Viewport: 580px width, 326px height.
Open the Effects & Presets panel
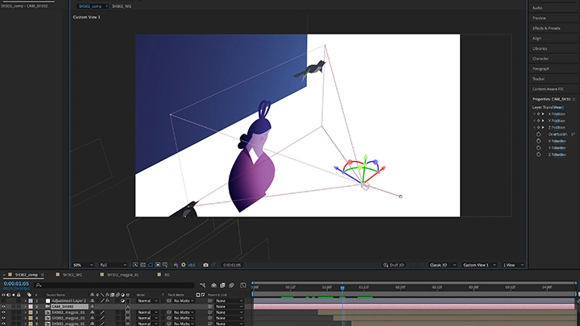point(548,27)
